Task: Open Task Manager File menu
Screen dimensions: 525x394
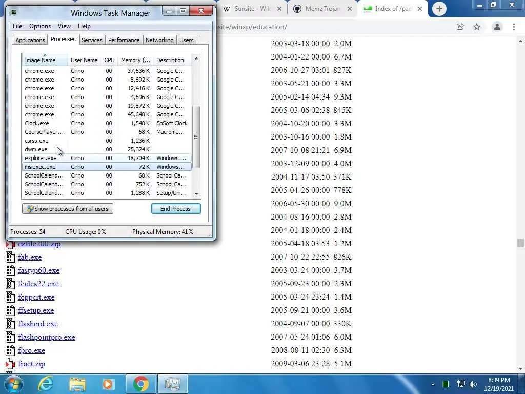Action: 17,26
